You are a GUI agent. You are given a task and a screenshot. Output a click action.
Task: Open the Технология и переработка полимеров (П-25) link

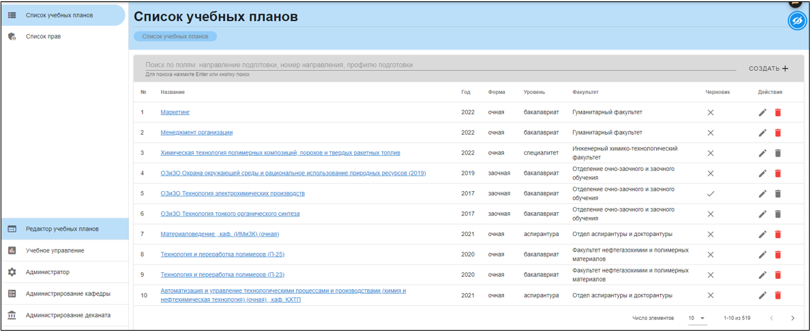point(222,254)
